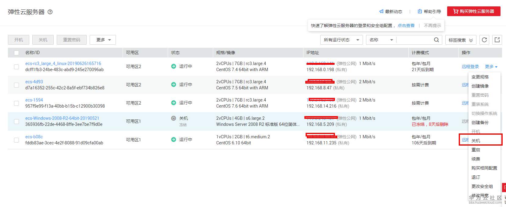
Task: Choose 变更规格 from the menu
Action: (480, 77)
